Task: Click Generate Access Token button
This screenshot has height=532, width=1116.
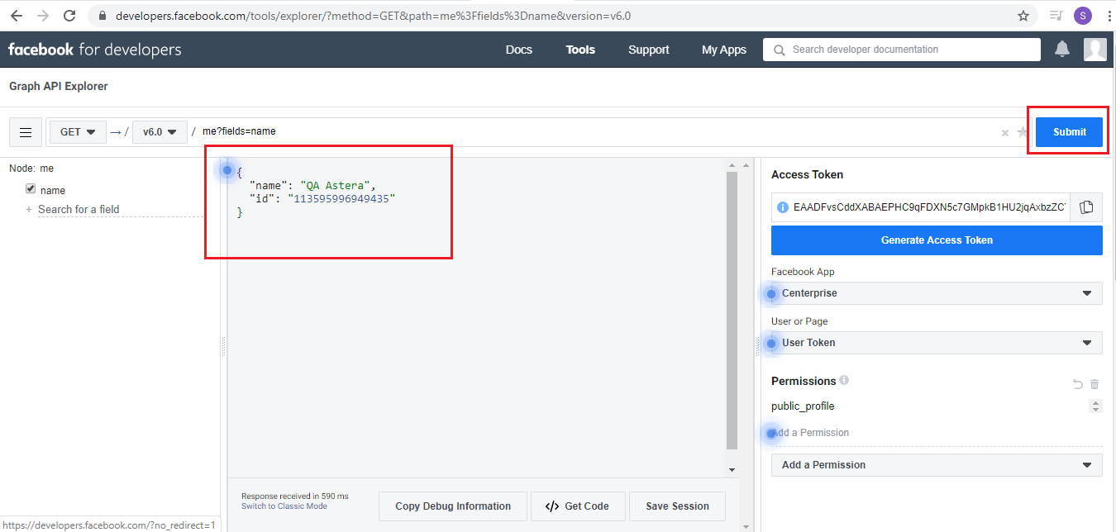Action: [937, 240]
